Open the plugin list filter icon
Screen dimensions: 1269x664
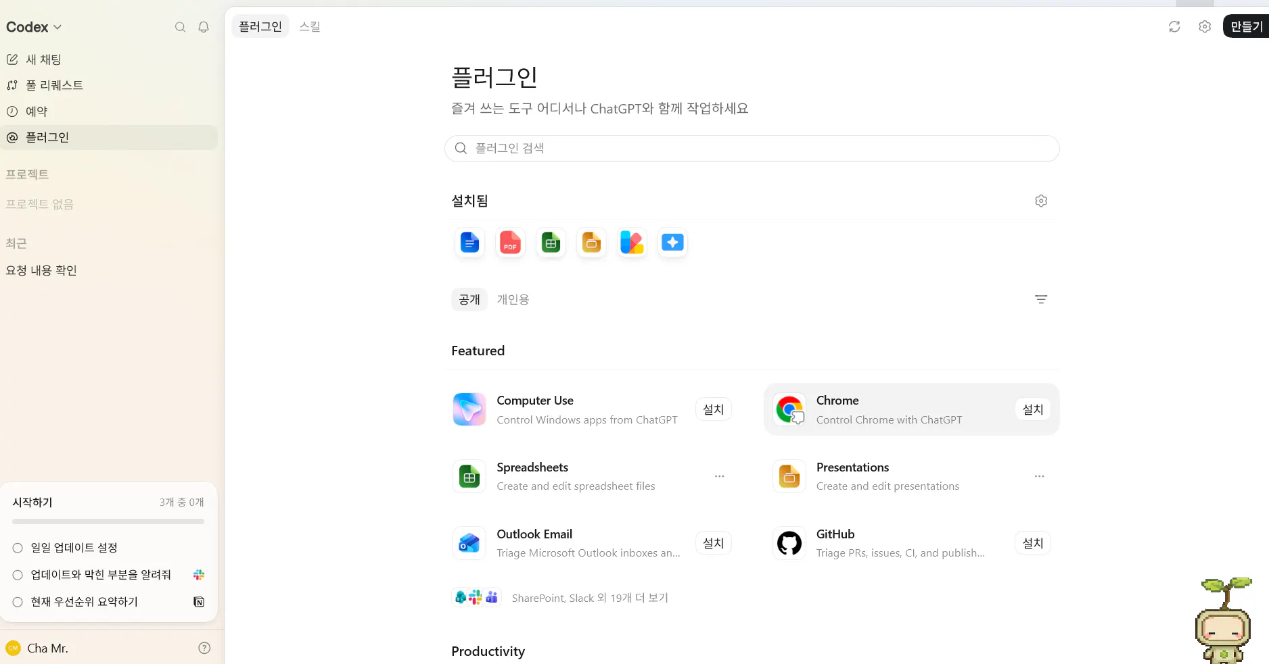(1041, 299)
